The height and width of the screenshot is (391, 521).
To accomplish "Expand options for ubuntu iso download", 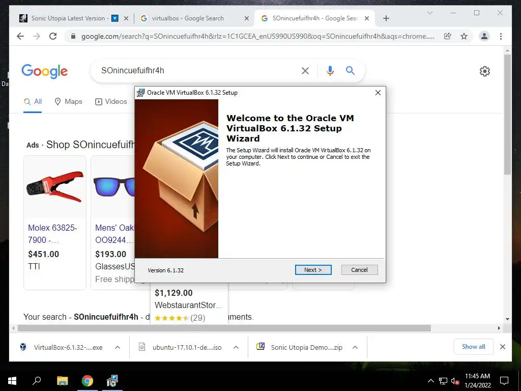I will click(236, 347).
